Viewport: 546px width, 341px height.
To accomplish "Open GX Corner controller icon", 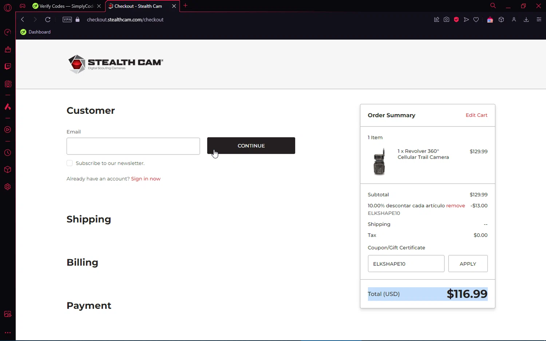I will coord(23,6).
